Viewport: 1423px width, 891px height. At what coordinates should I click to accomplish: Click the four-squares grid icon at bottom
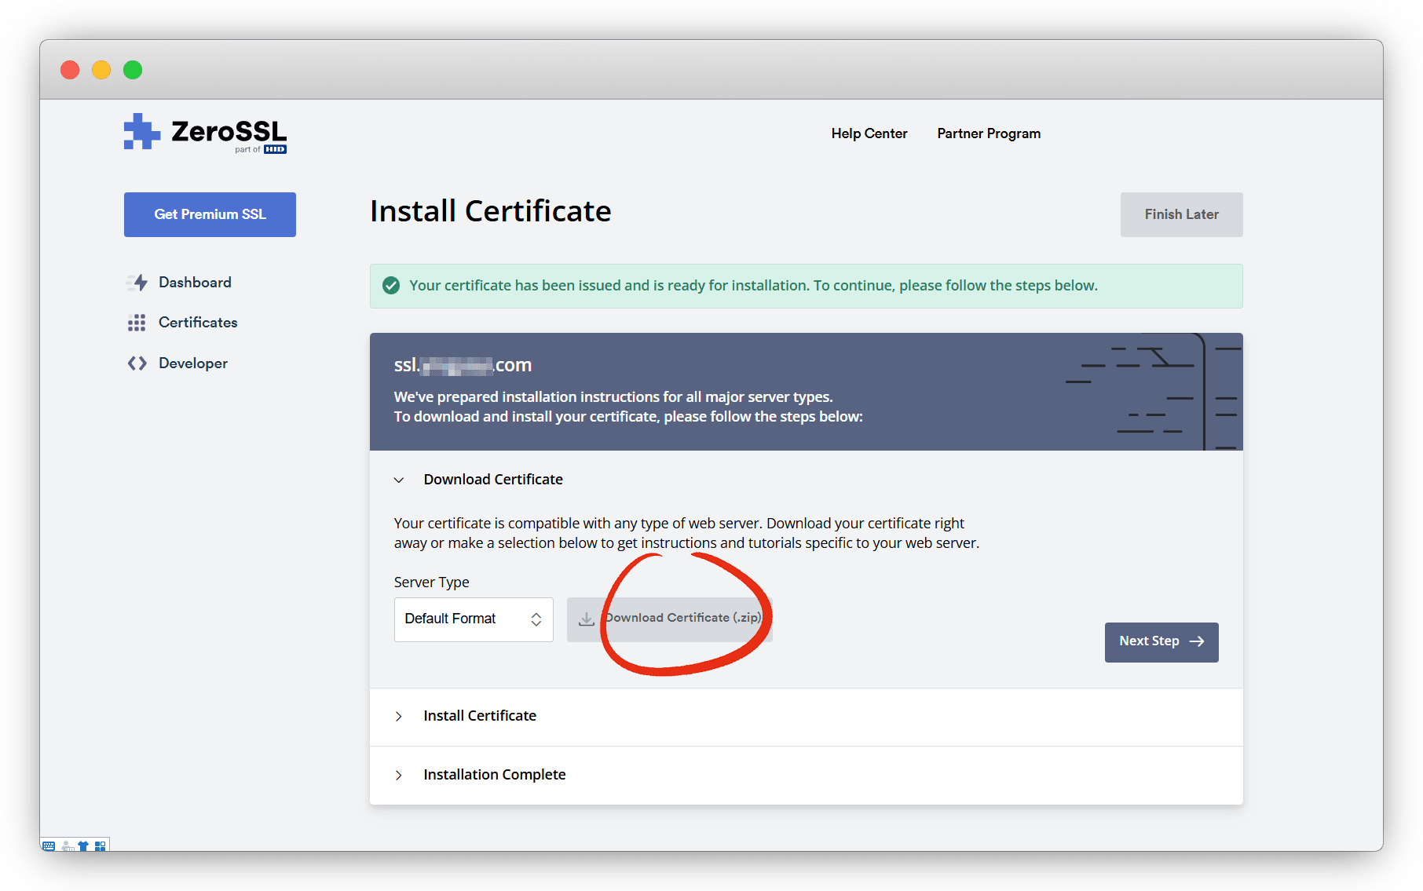point(100,845)
